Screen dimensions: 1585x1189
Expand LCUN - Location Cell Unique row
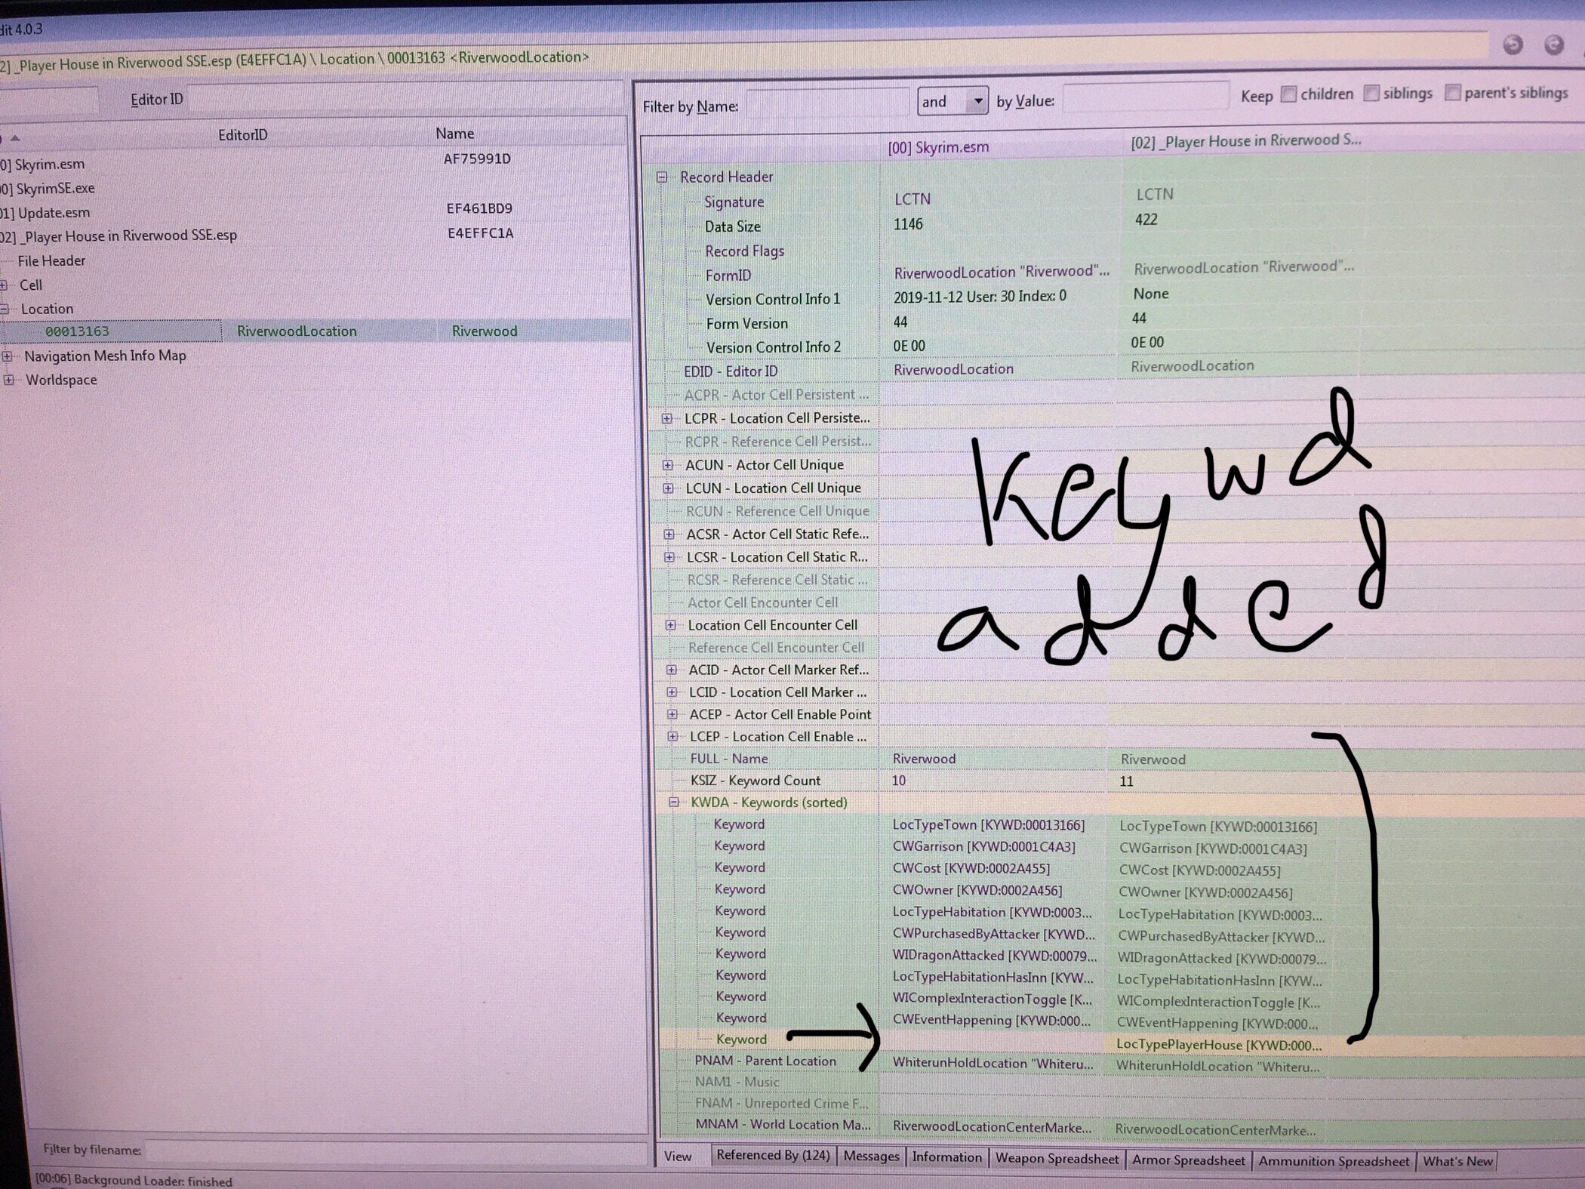[668, 488]
